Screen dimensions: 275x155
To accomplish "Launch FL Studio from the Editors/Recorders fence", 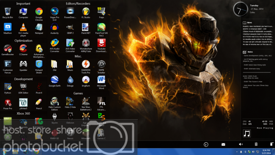I will (x=86, y=12).
